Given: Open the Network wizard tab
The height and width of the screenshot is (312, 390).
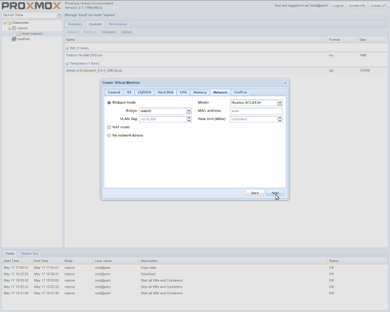Looking at the screenshot, I should [220, 92].
